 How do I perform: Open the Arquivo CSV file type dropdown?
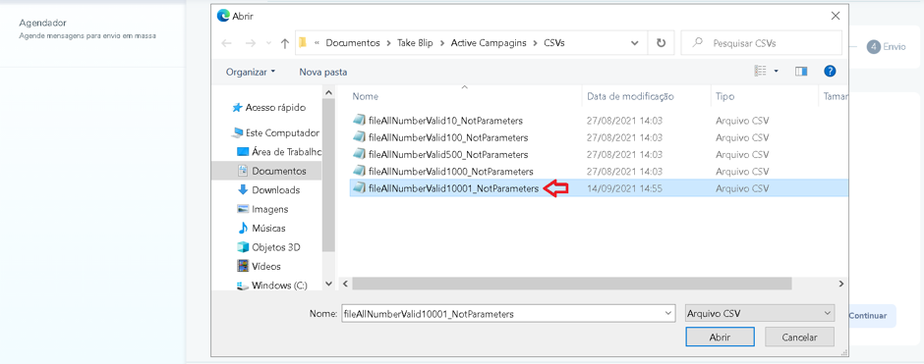tap(761, 314)
